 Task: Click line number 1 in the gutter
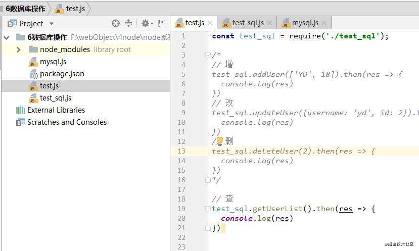183,36
